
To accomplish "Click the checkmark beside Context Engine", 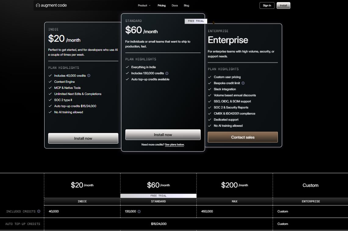I will 50,82.
